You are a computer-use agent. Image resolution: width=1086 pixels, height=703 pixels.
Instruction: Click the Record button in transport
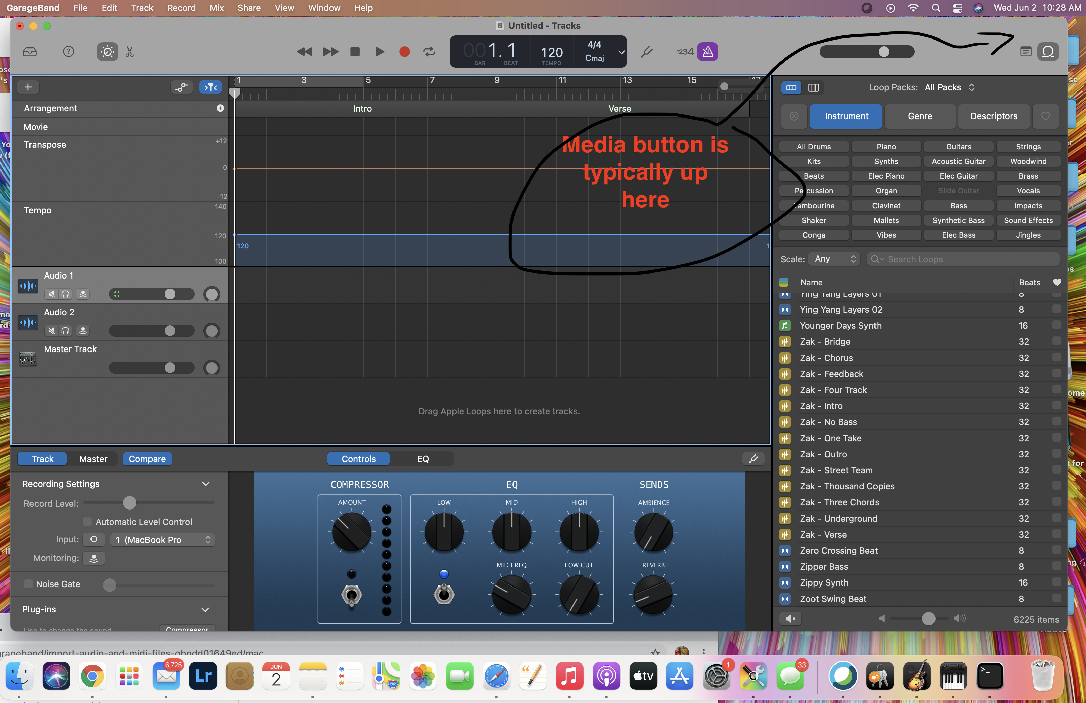click(404, 52)
